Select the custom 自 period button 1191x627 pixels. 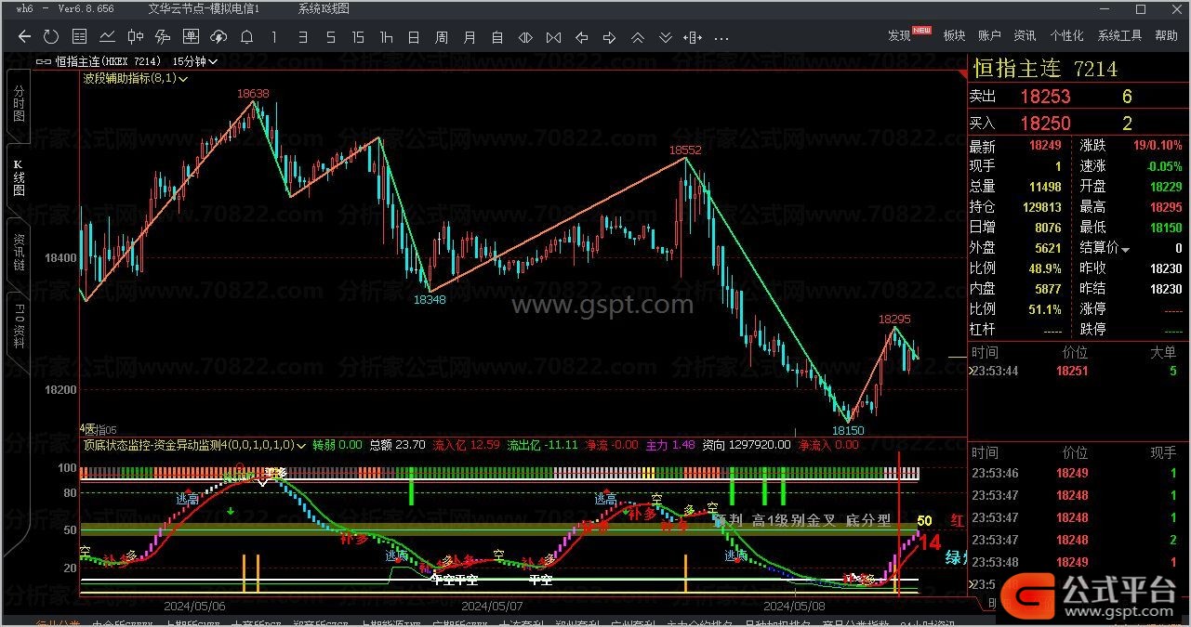point(497,37)
